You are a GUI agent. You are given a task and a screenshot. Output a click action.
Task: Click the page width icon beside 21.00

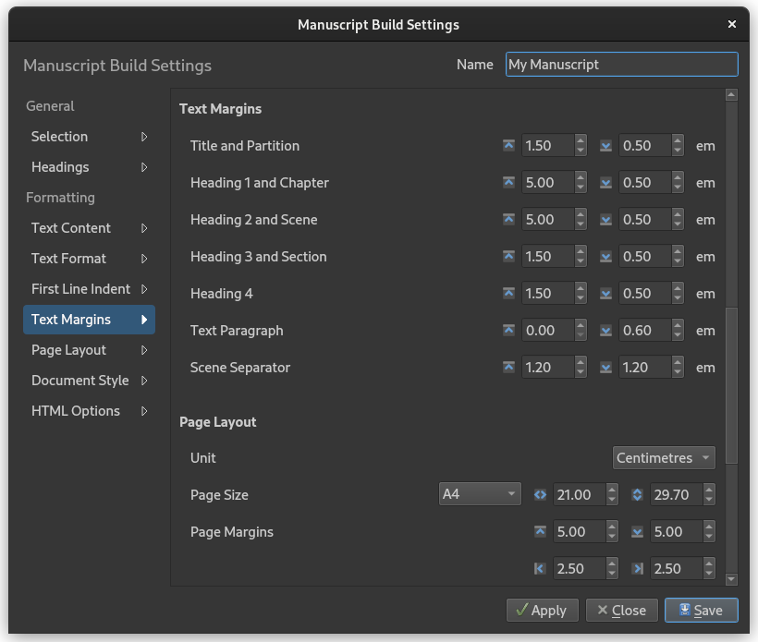[x=540, y=494]
